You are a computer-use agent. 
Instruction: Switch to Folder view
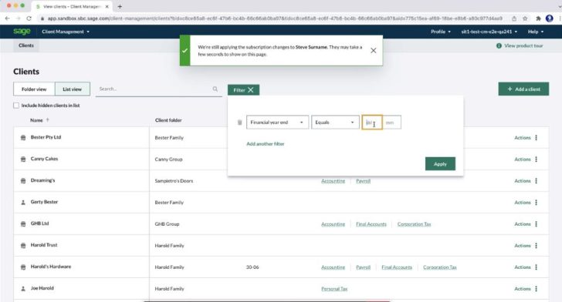coord(34,89)
